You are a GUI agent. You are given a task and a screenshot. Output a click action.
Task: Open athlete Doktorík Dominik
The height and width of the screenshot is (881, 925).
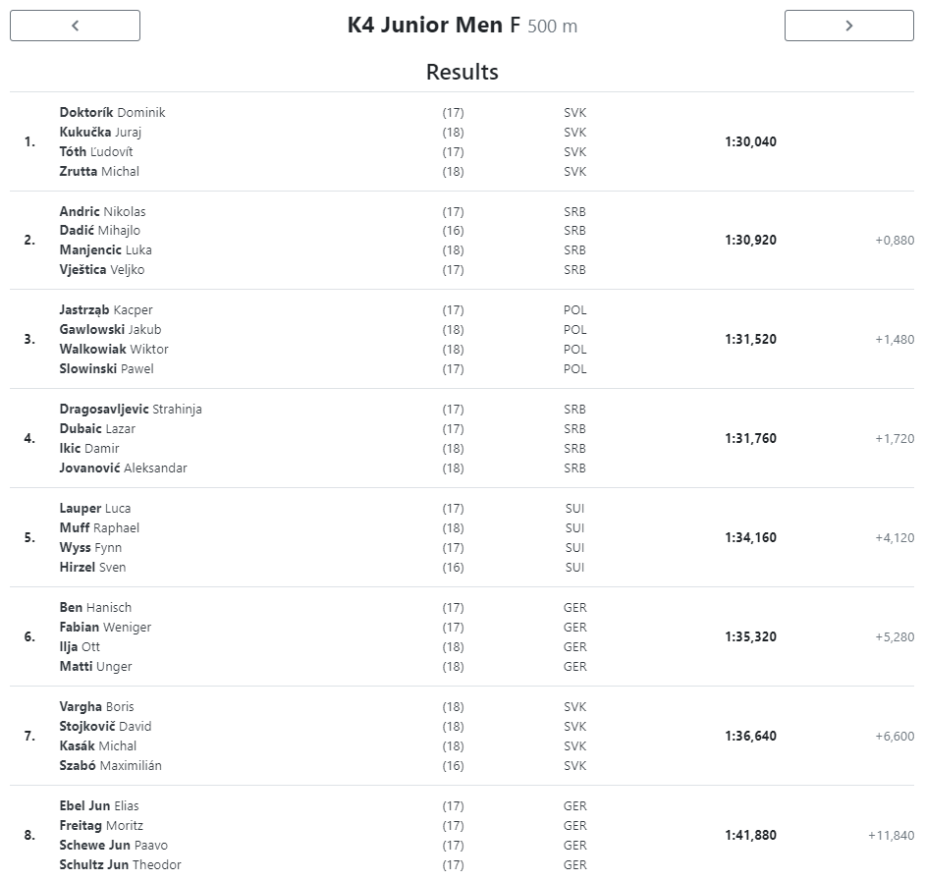tap(112, 112)
